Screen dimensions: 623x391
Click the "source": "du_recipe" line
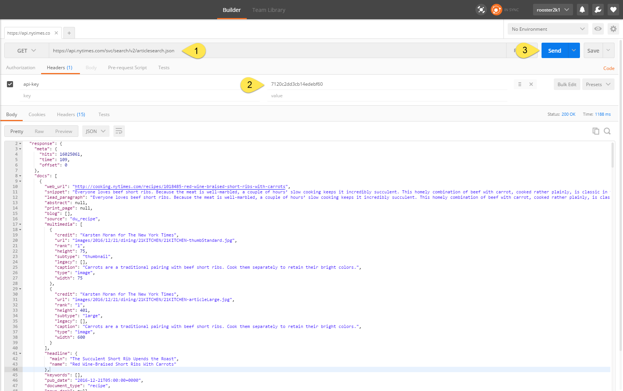point(72,219)
